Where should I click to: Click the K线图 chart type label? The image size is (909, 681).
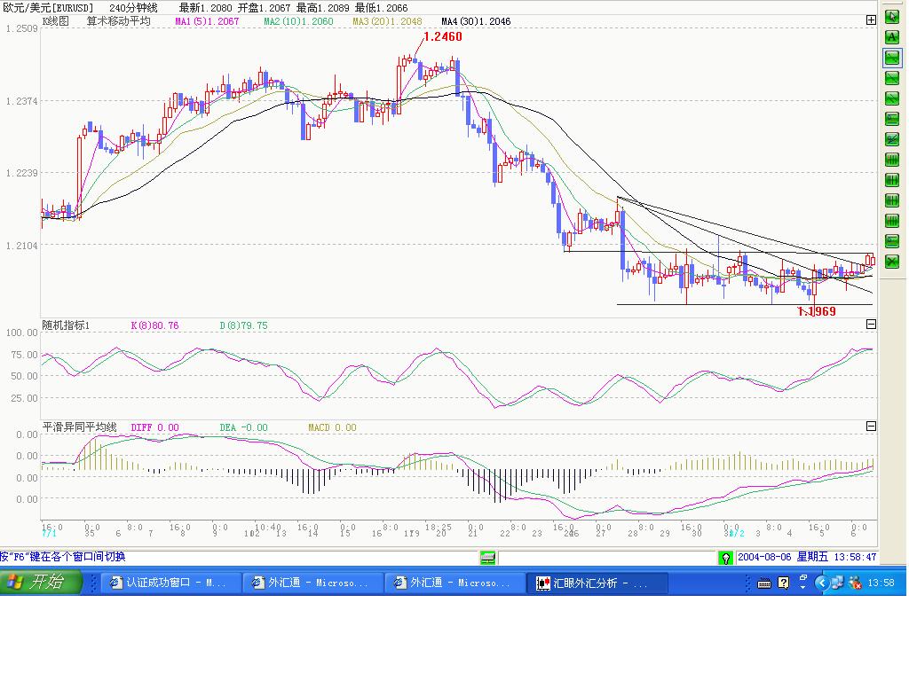pos(55,21)
